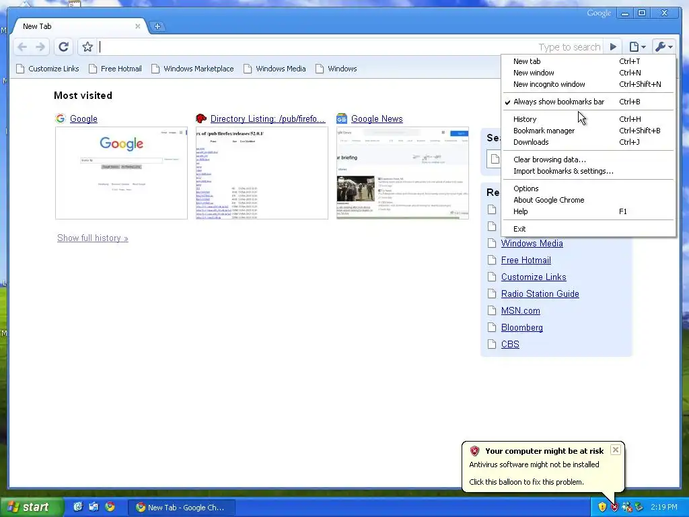Click Internet Explorer quick launch icon
The height and width of the screenshot is (517, 689).
(78, 507)
